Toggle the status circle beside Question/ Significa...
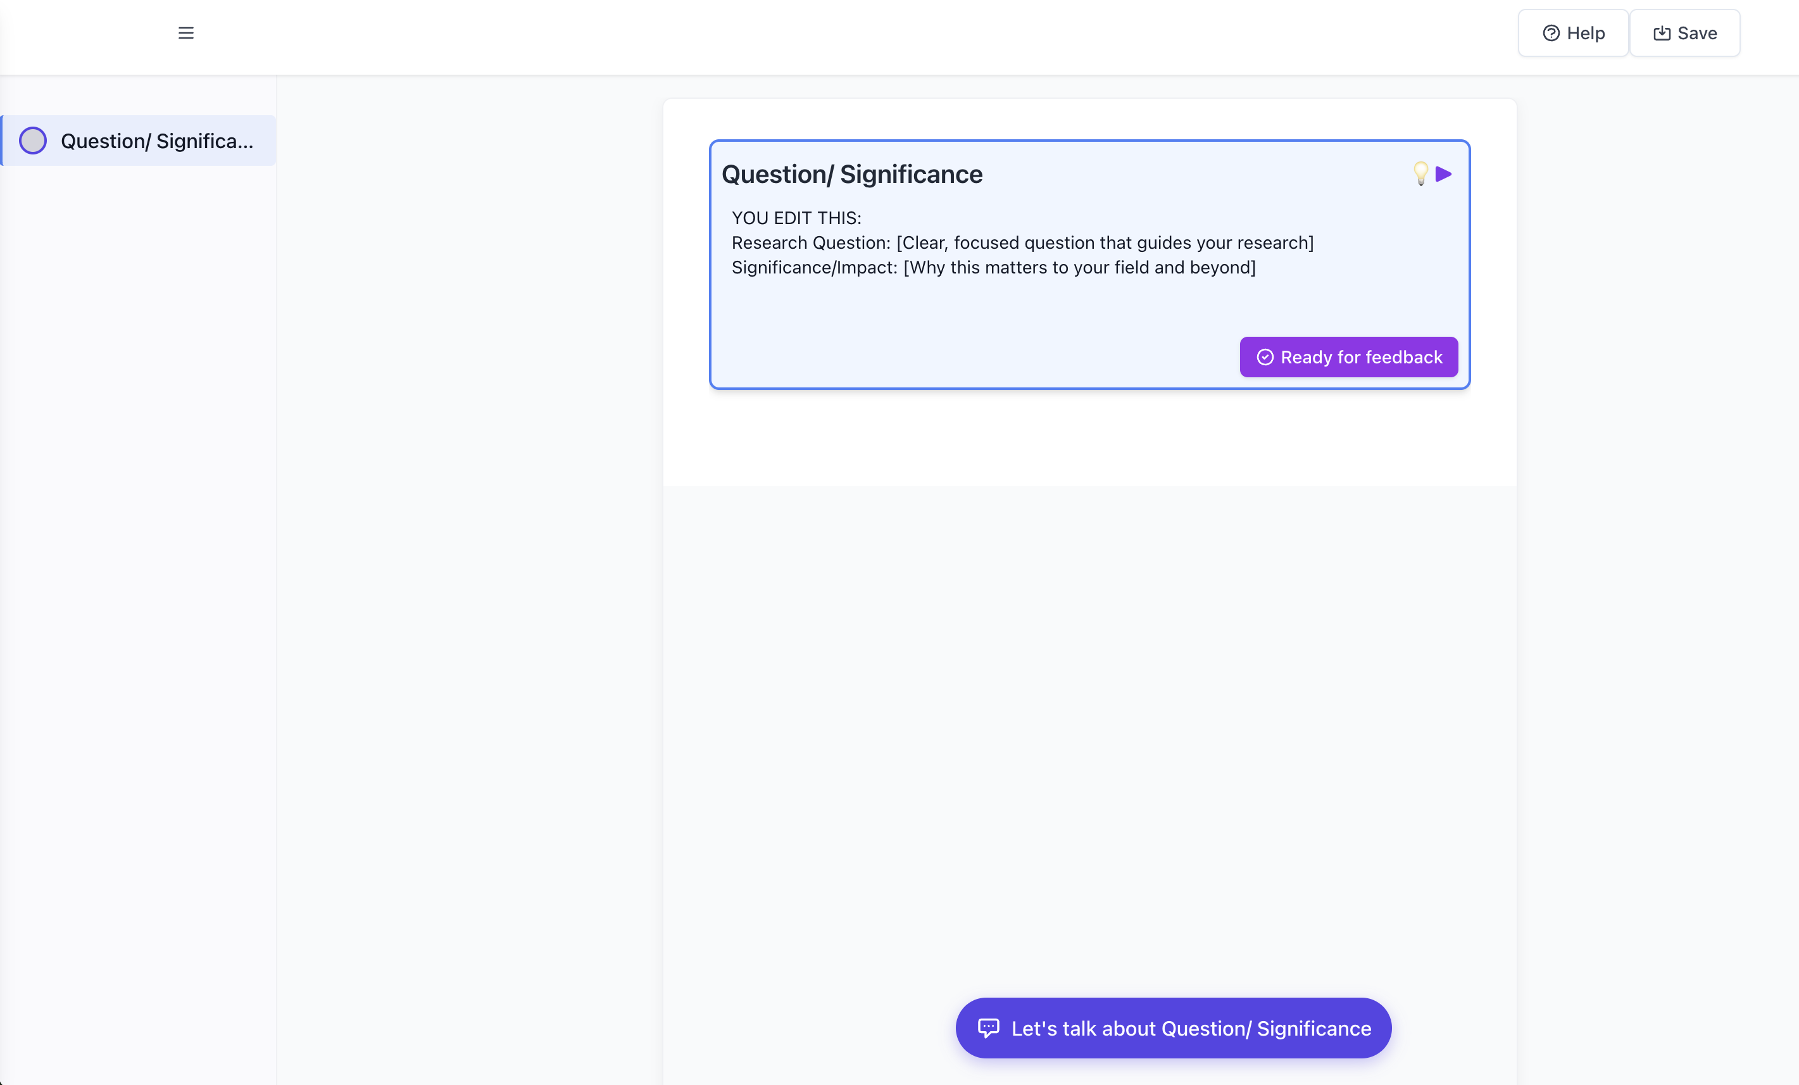The width and height of the screenshot is (1799, 1085). [x=33, y=140]
